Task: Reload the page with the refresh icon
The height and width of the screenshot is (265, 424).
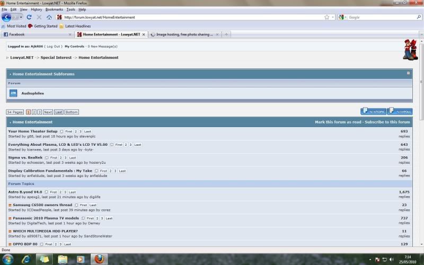Action: [29, 17]
